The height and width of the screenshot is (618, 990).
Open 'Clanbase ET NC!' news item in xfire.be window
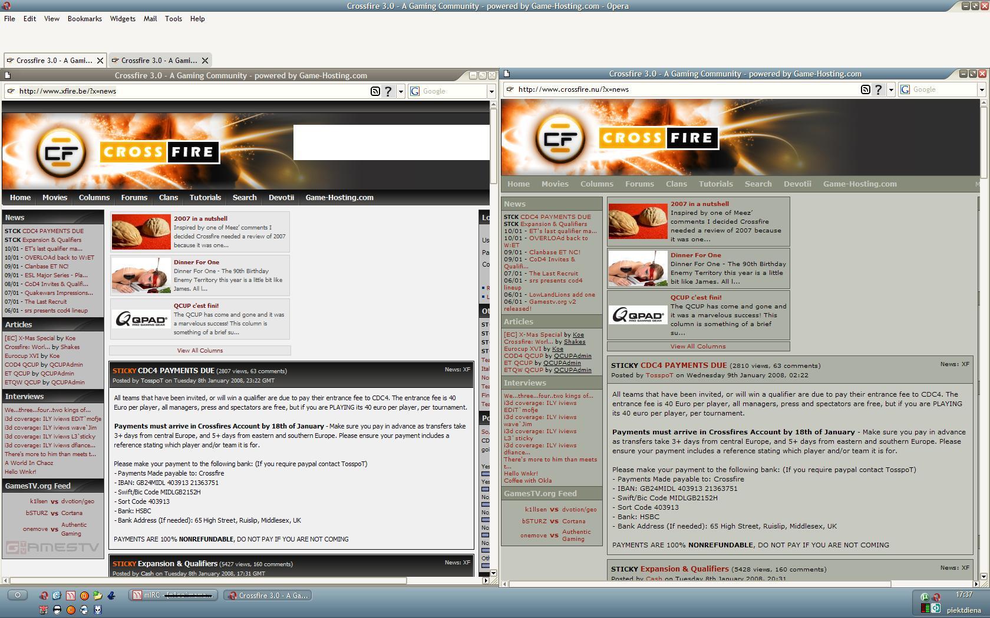tap(47, 267)
